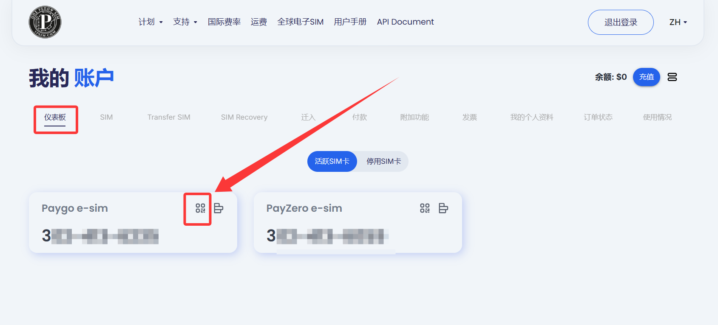
Task: Click the blurred number on Paygo e-sim card
Action: 100,236
